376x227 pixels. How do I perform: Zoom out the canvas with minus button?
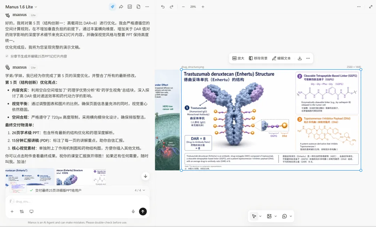click(x=183, y=7)
